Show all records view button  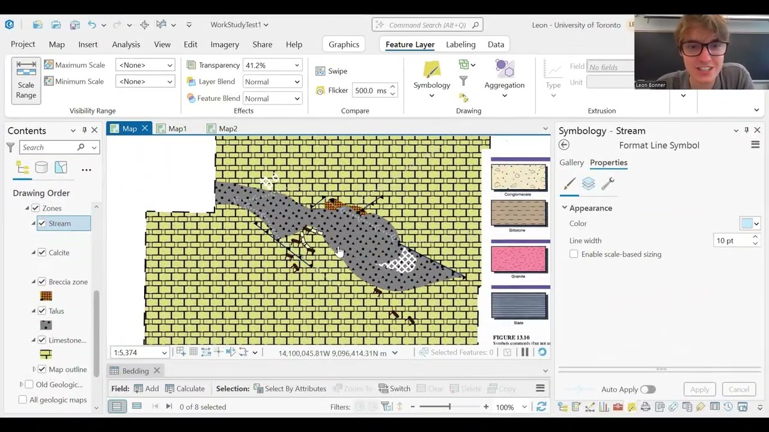[117, 407]
